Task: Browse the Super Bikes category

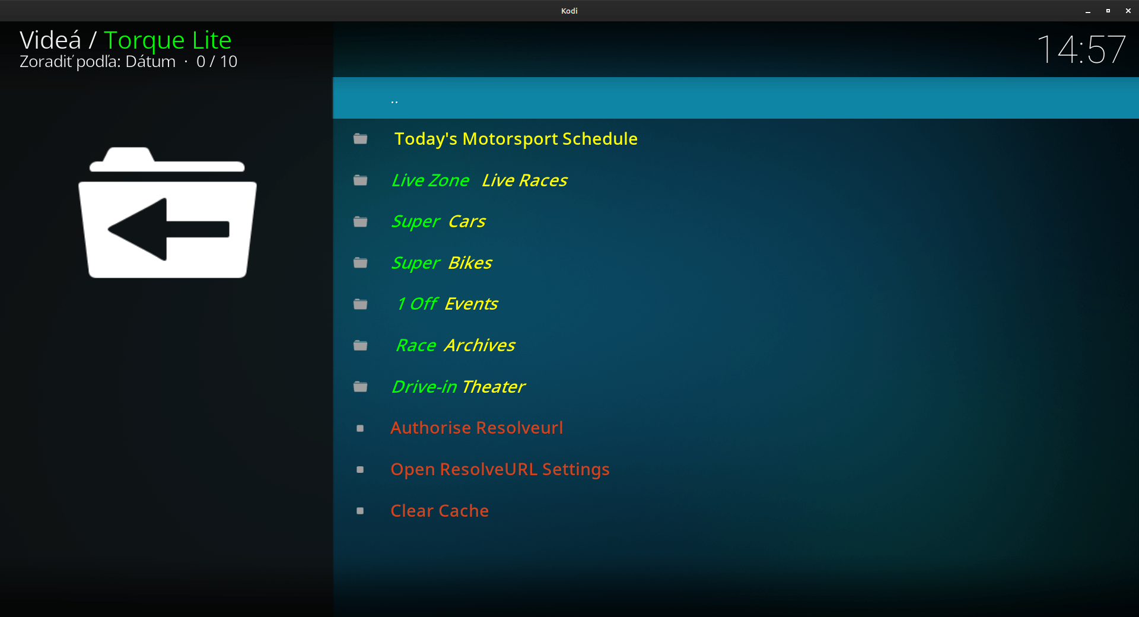Action: (x=736, y=263)
